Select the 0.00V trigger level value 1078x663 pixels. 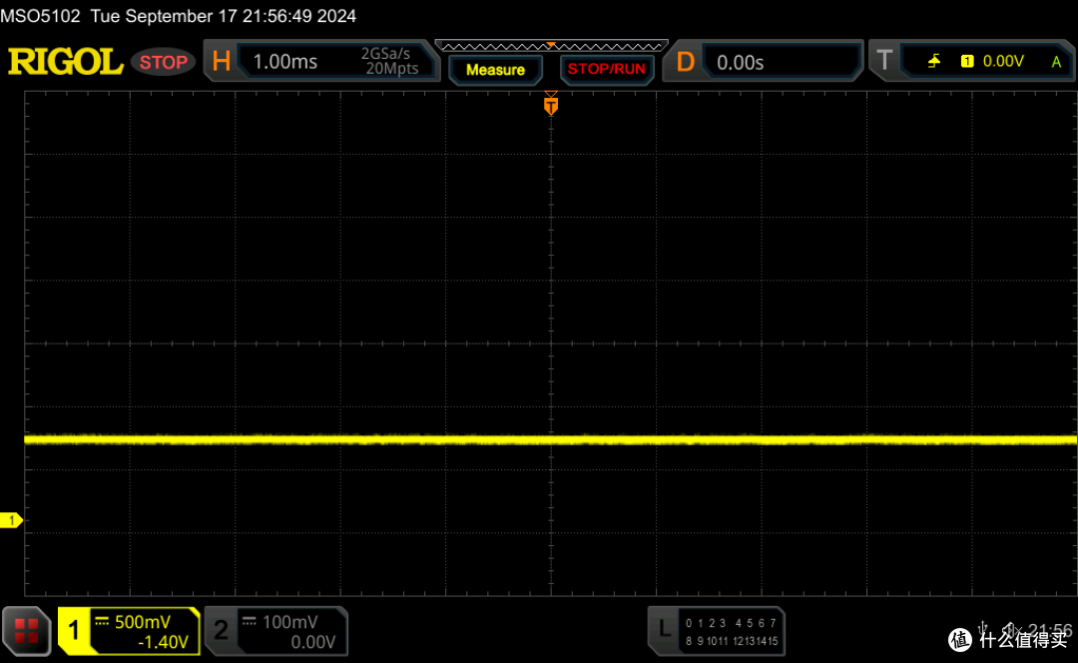[x=1003, y=61]
